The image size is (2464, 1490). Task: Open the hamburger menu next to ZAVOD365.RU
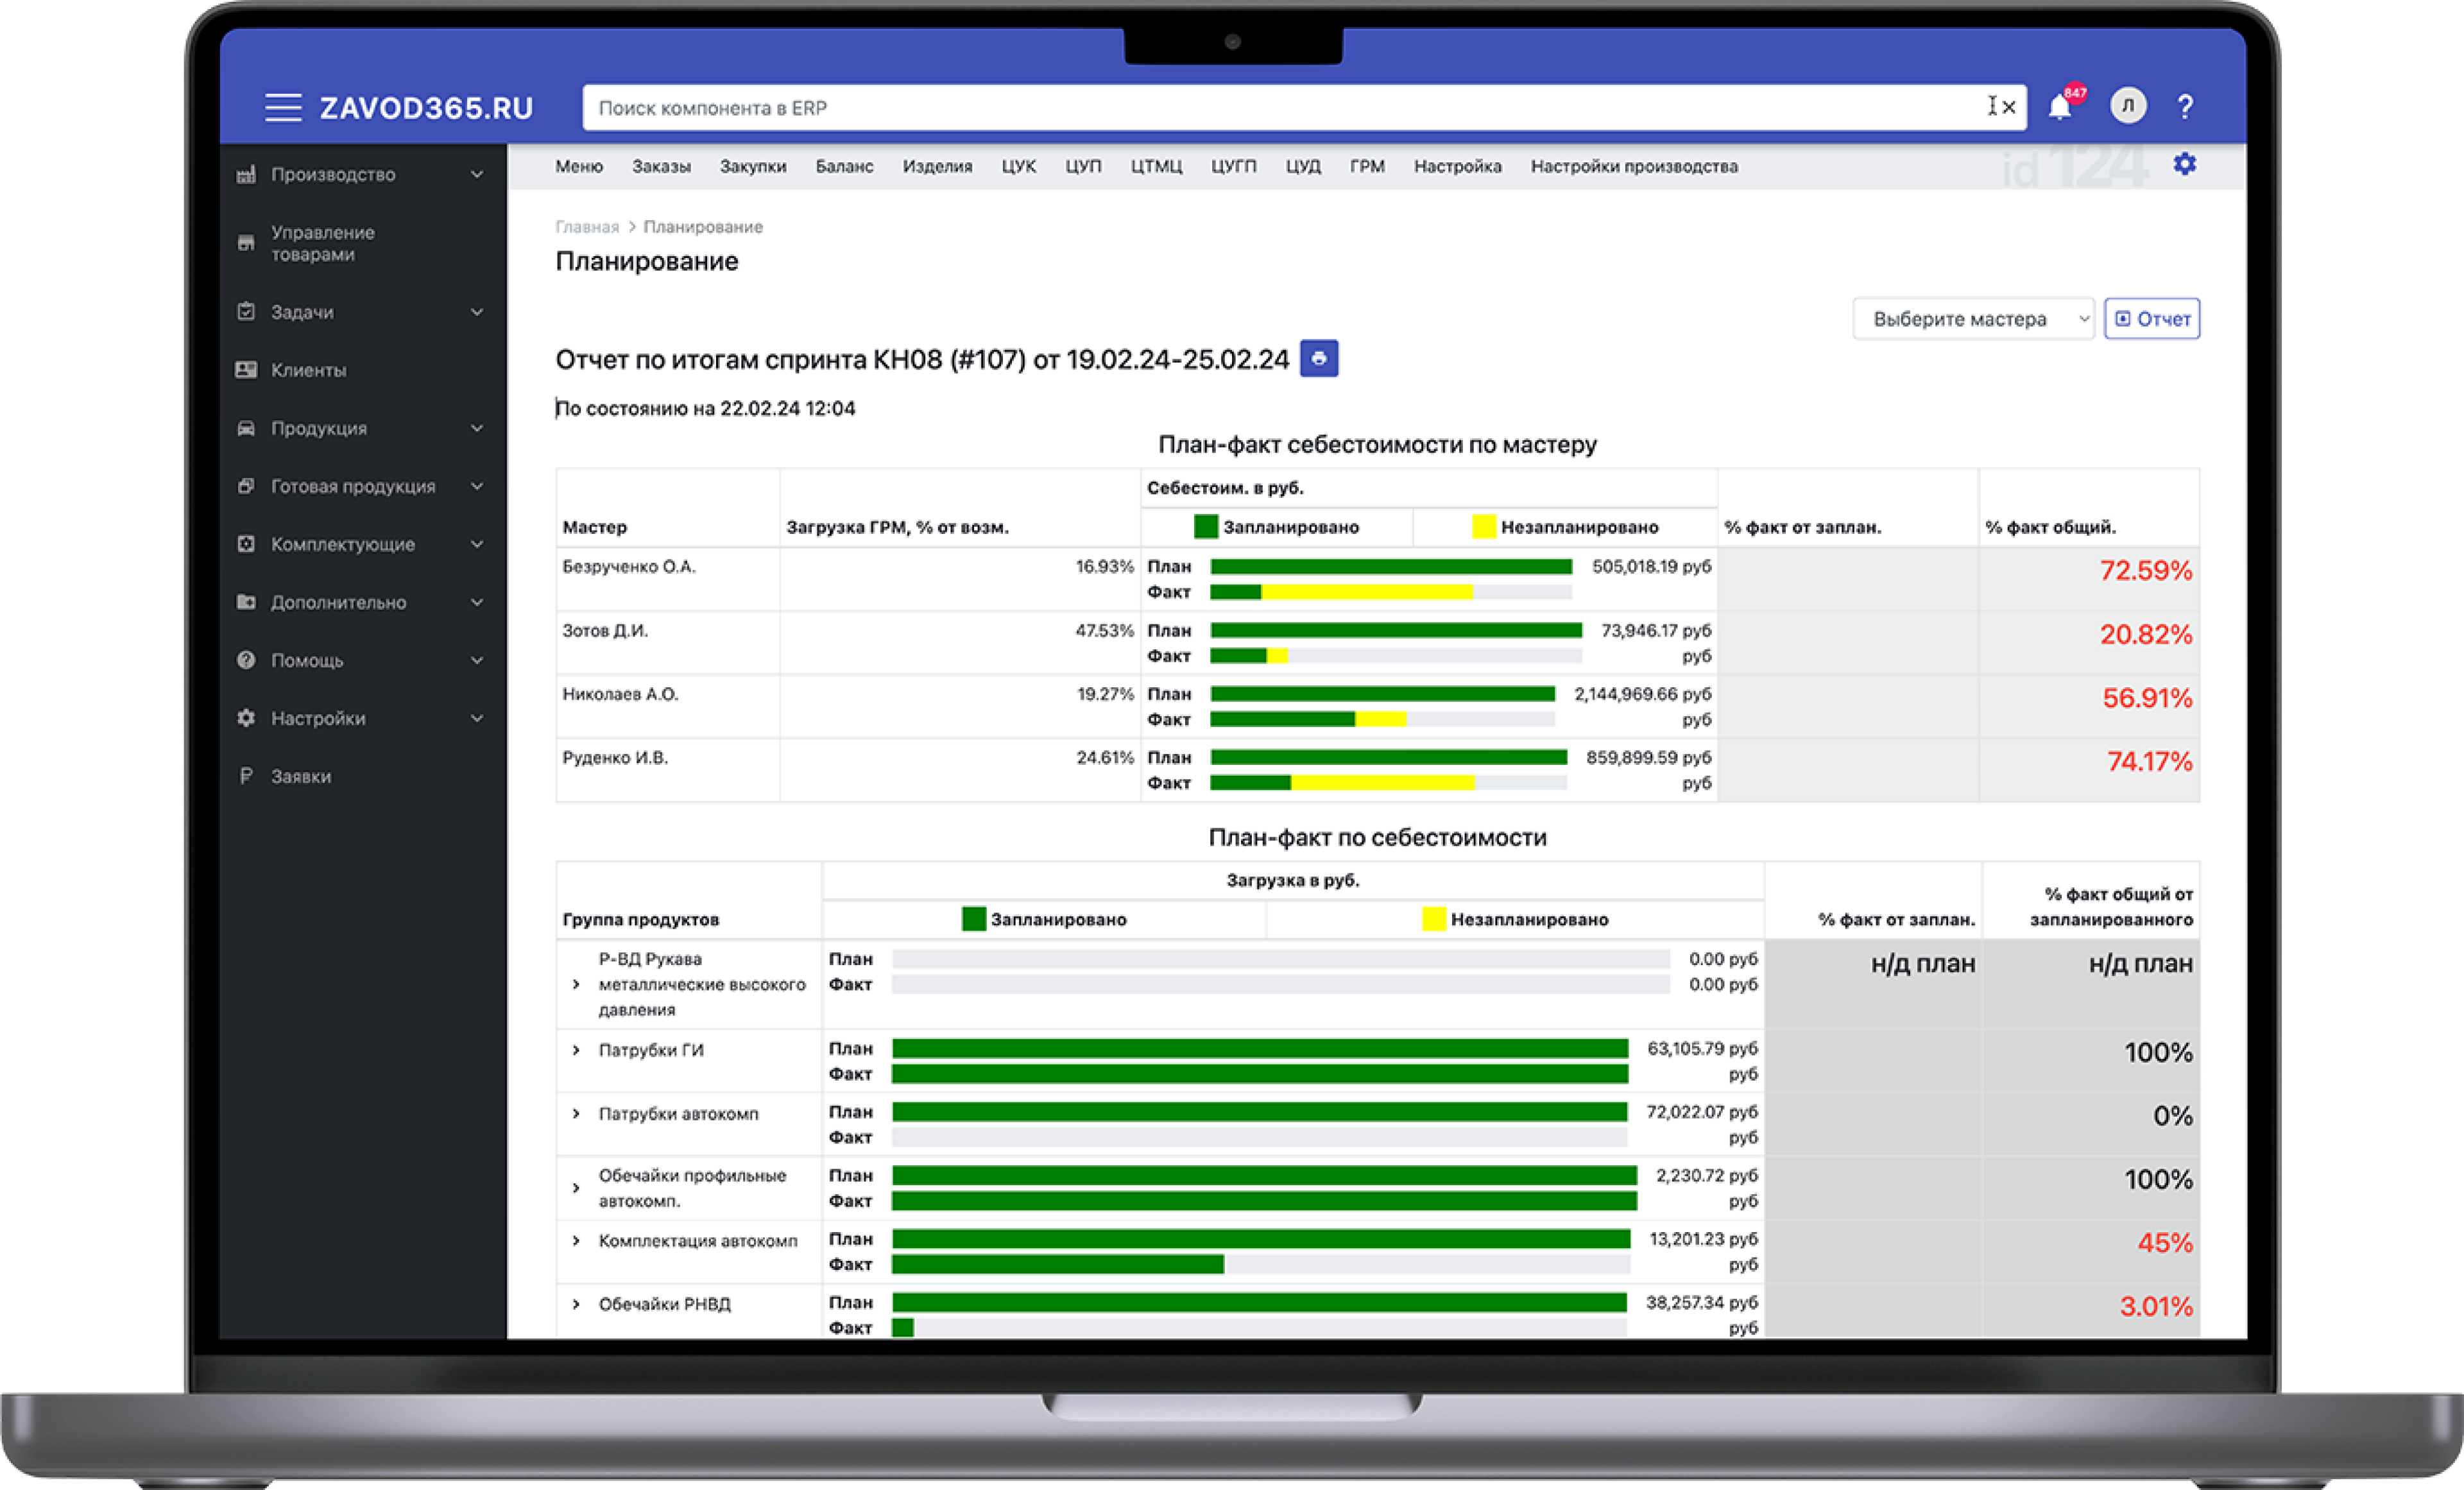coord(283,107)
